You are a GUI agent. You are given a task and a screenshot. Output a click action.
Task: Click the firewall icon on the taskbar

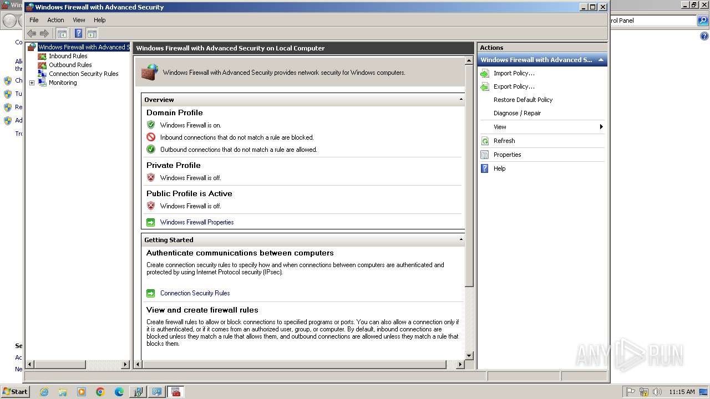coord(176,392)
